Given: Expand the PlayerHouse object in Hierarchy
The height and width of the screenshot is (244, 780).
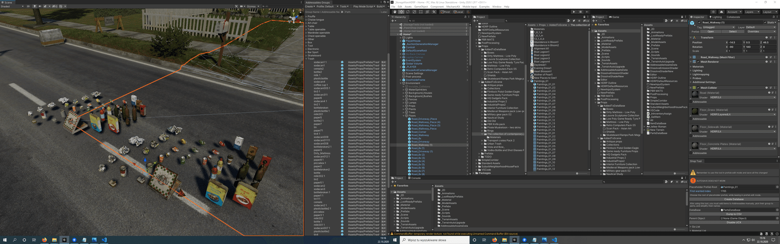Looking at the screenshot, I should [x=400, y=41].
